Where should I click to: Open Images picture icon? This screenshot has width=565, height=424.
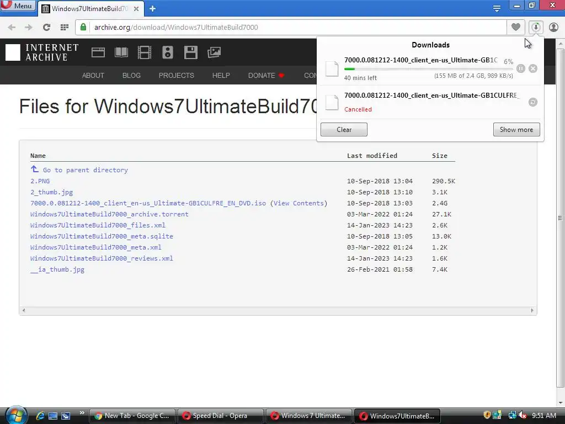click(214, 52)
